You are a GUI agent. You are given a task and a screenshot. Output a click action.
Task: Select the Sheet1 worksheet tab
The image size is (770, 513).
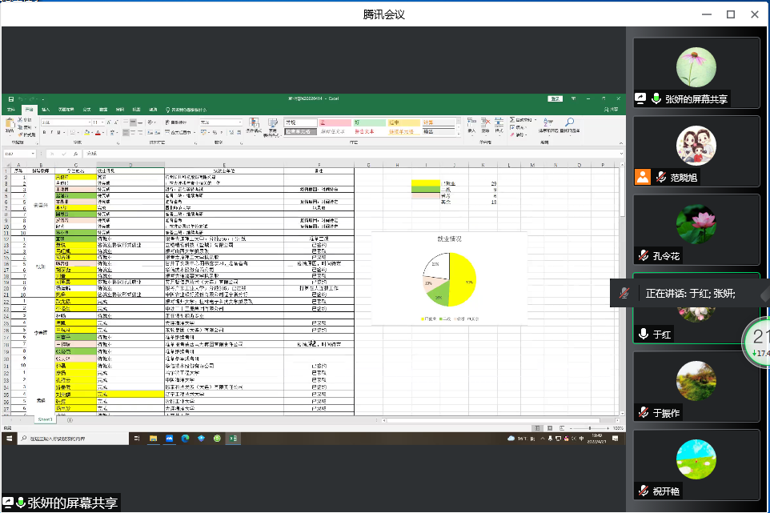point(45,419)
